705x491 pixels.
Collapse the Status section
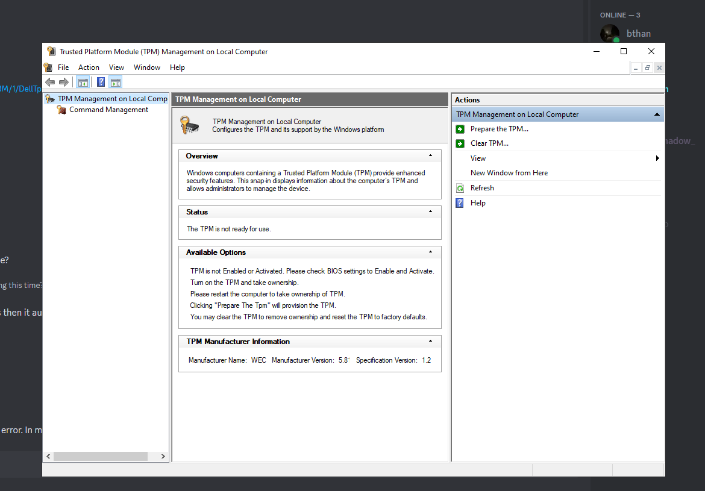pos(430,211)
